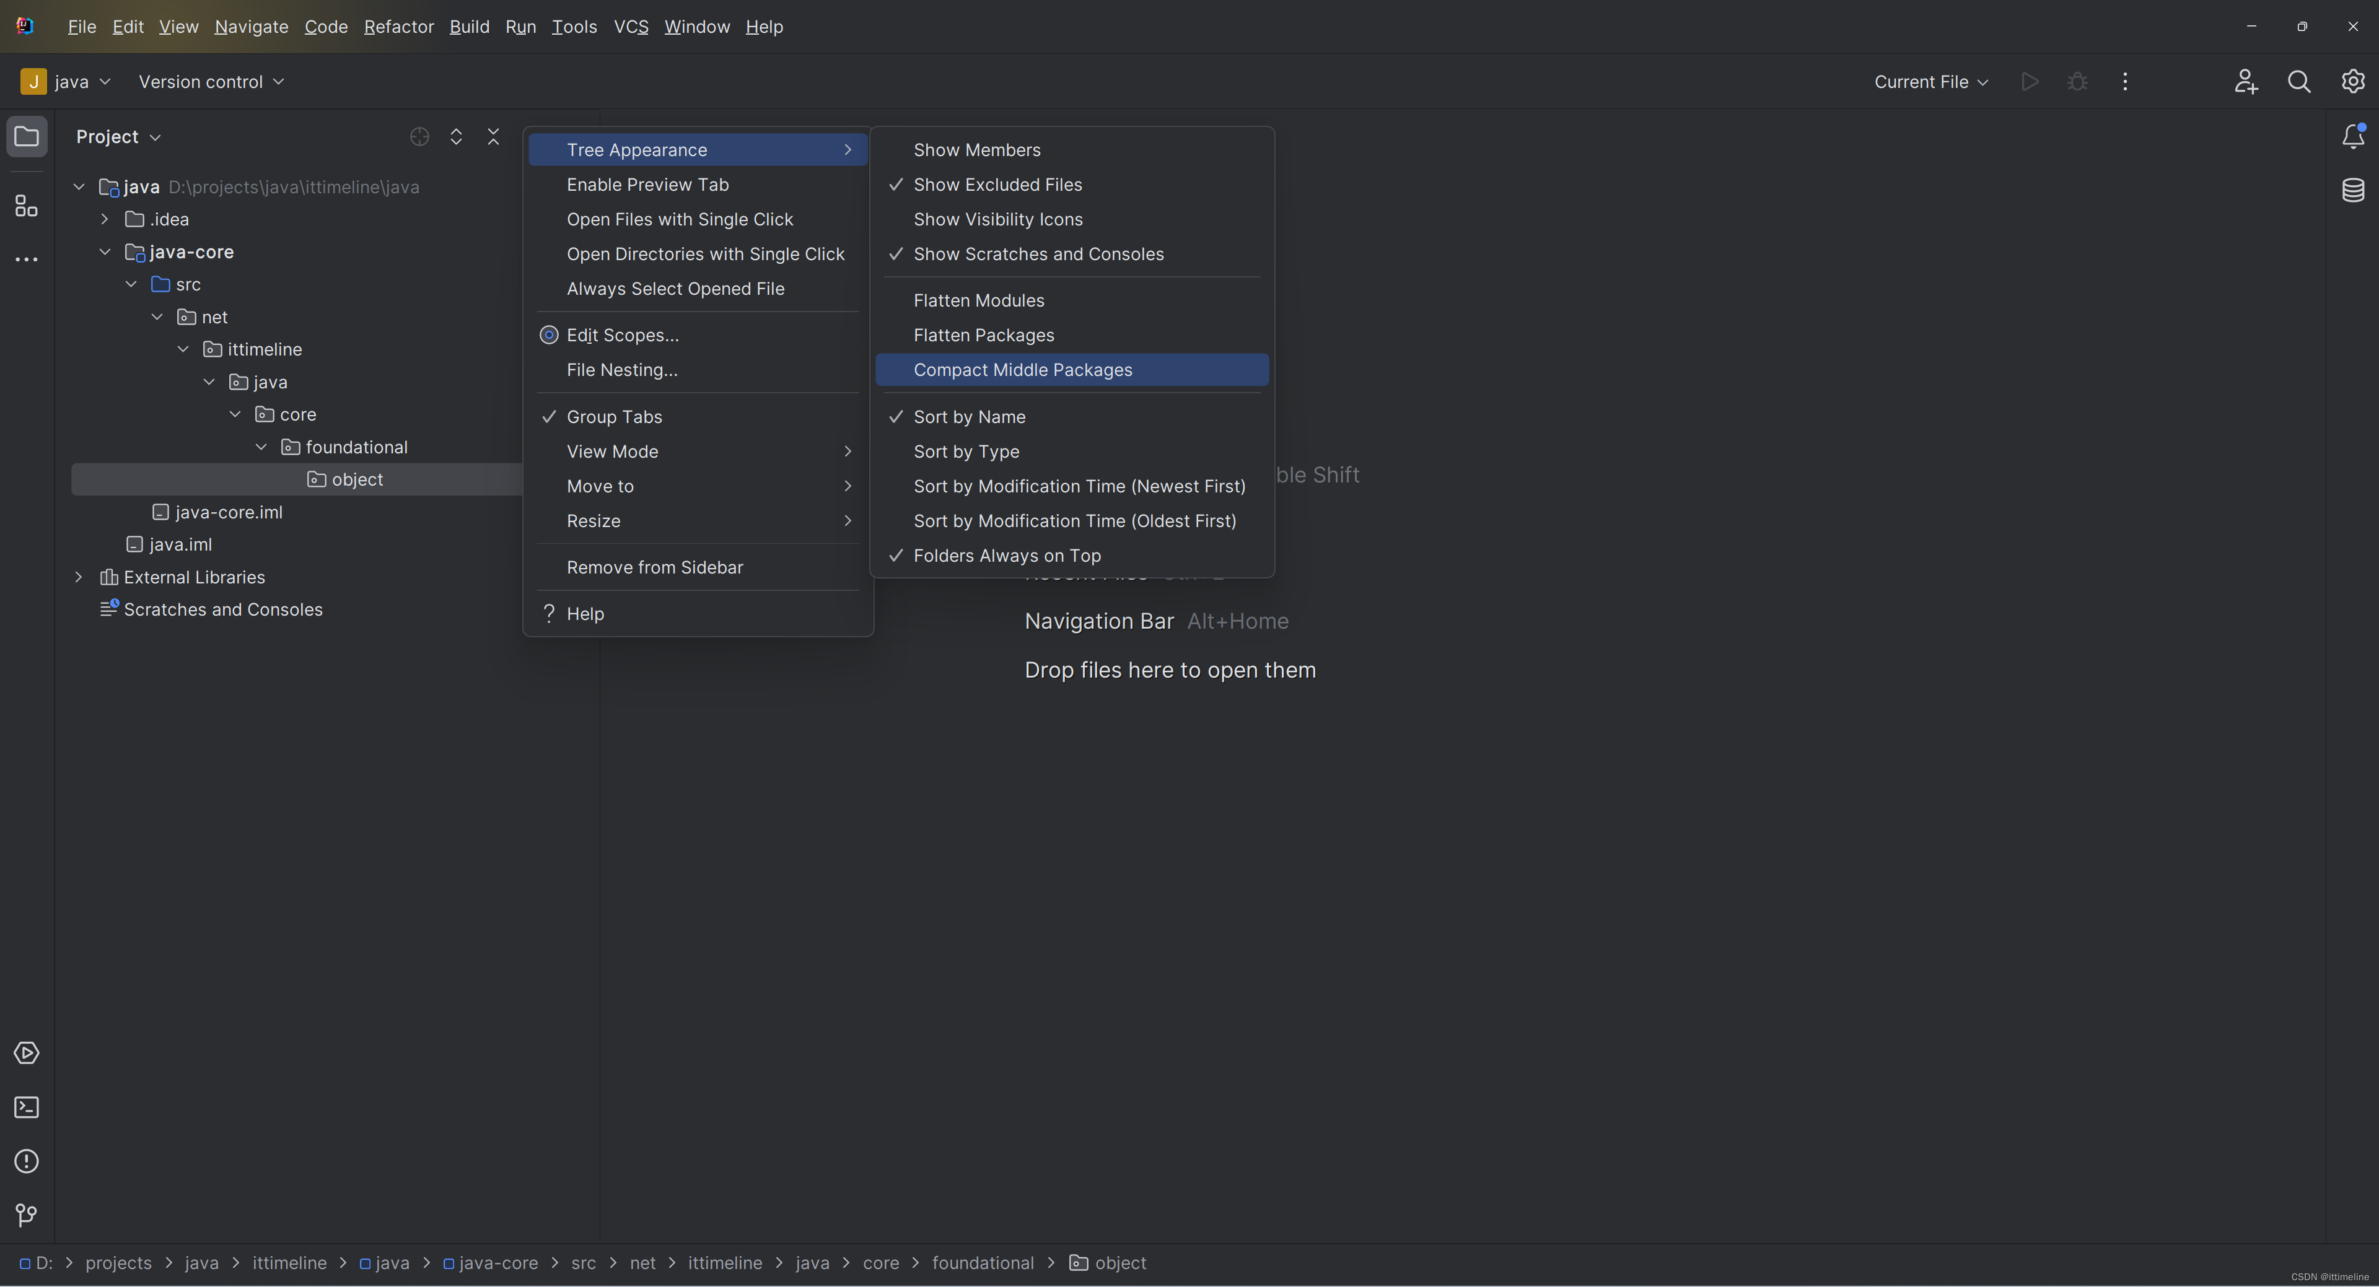Show more tool windows ellipsis icon

coord(27,260)
